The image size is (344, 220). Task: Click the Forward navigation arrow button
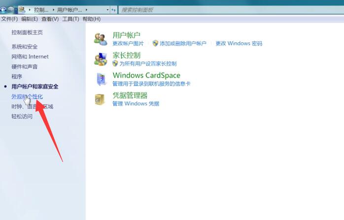[10, 10]
